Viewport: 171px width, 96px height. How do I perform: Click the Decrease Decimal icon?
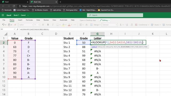(132, 25)
